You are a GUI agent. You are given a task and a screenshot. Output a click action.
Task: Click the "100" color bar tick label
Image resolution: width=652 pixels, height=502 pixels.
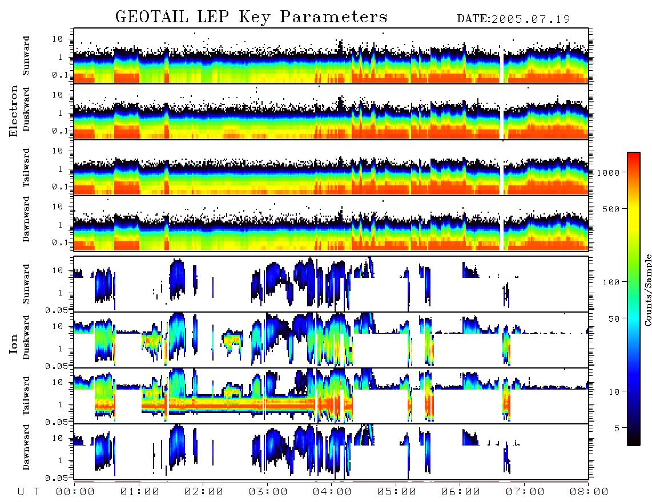(x=611, y=282)
